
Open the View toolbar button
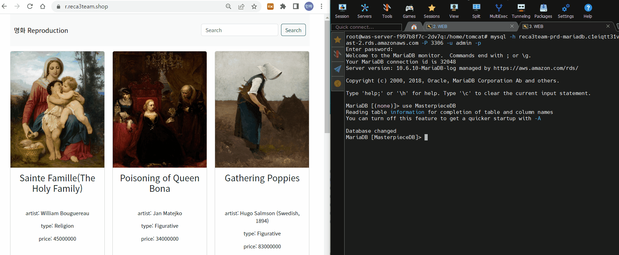pos(454,11)
